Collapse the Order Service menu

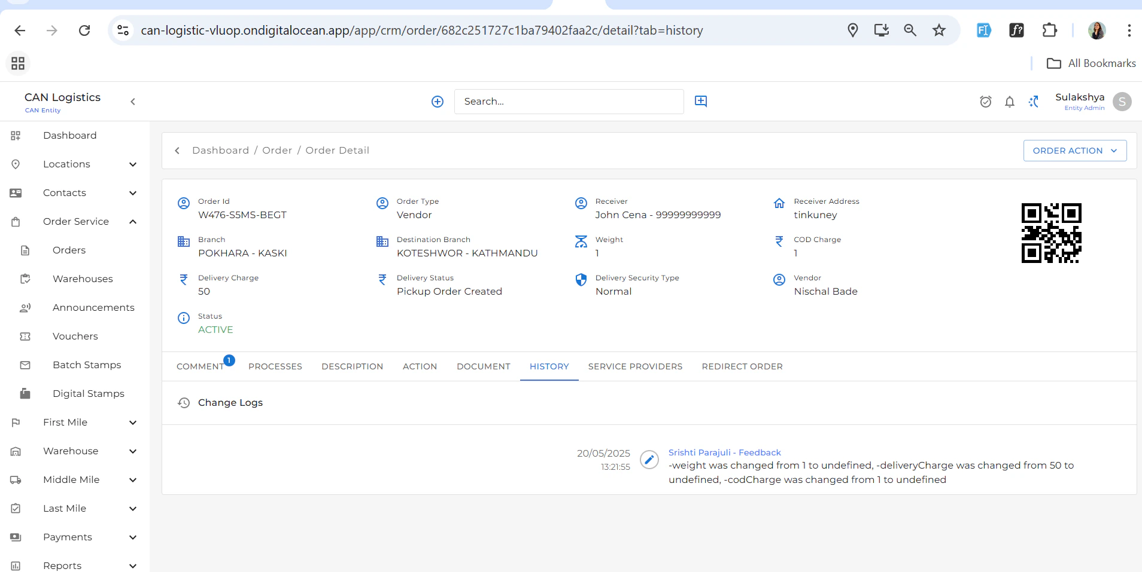75,222
